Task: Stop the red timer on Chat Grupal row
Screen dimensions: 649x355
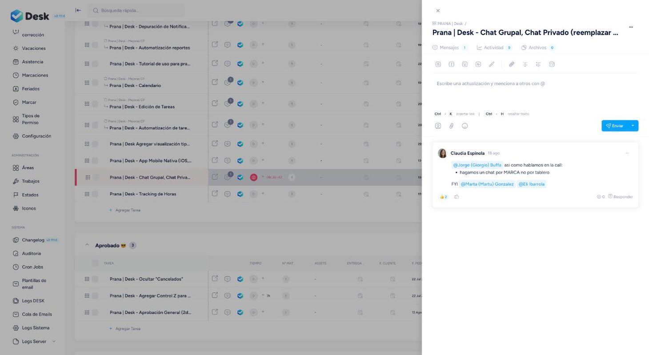Action: 254,177
